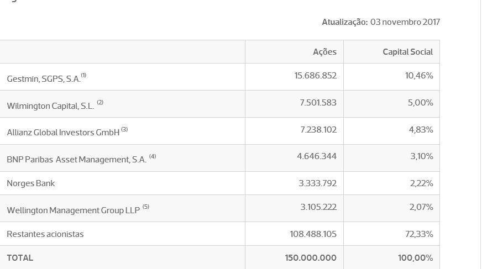Click the Norges Bank shareholder entry
Screen dimensions: 482x269
31,183
